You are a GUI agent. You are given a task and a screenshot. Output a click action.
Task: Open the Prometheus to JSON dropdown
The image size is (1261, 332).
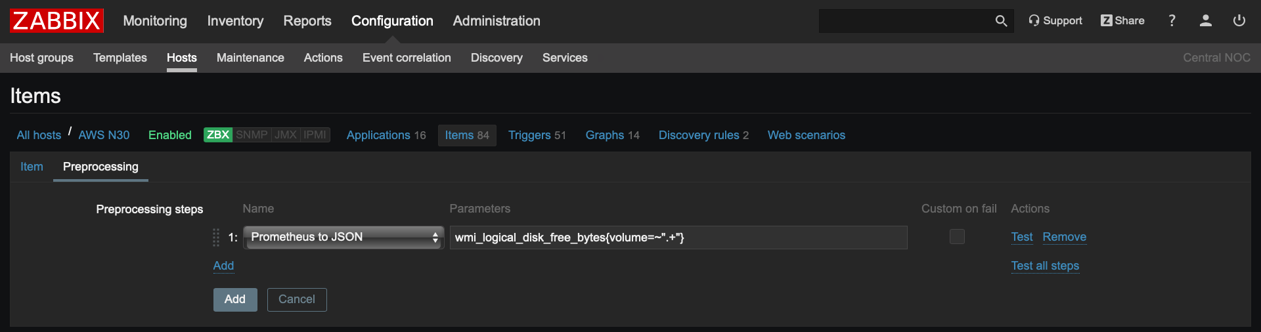(343, 238)
